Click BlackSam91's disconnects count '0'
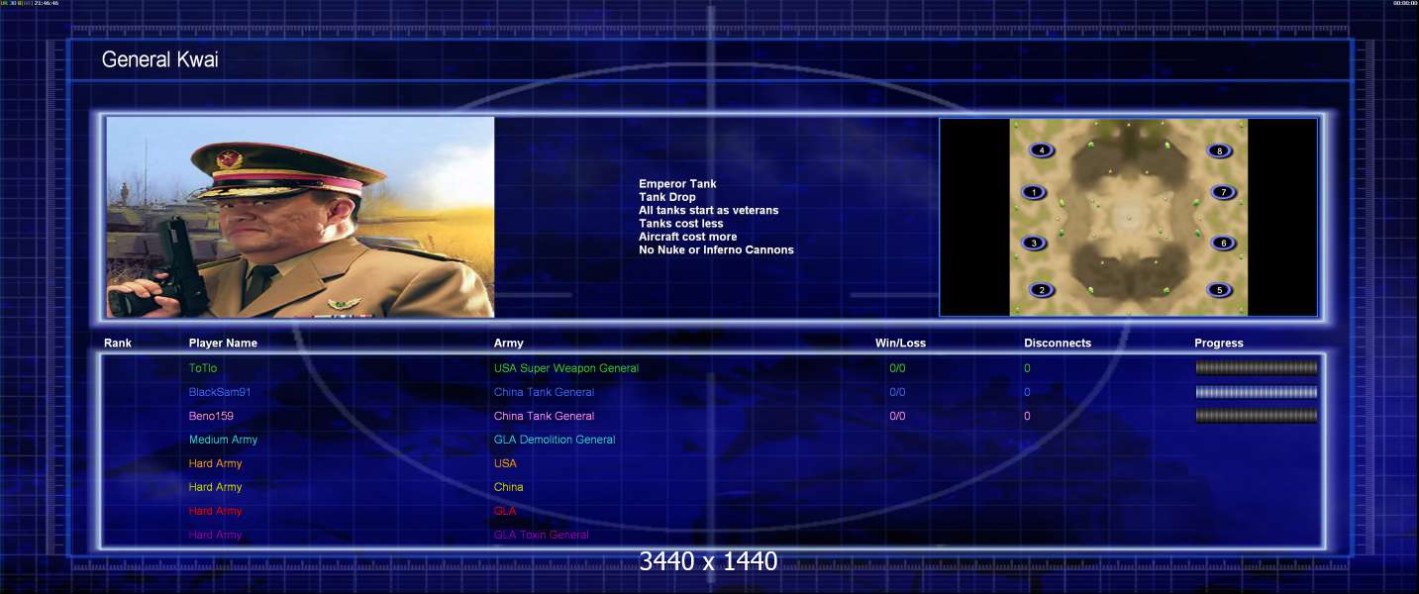This screenshot has width=1419, height=594. coord(1027,392)
